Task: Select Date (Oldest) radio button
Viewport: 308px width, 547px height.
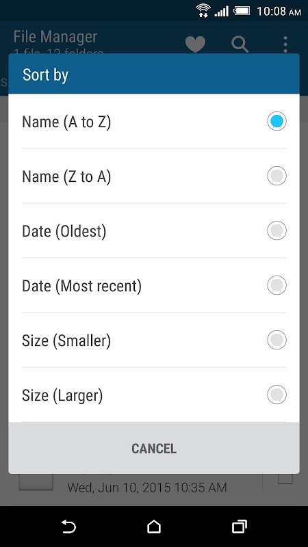Action: 277,230
